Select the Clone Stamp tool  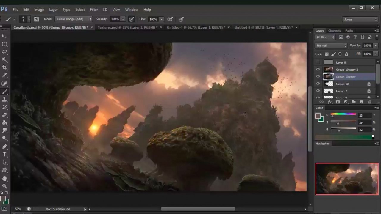click(4, 99)
